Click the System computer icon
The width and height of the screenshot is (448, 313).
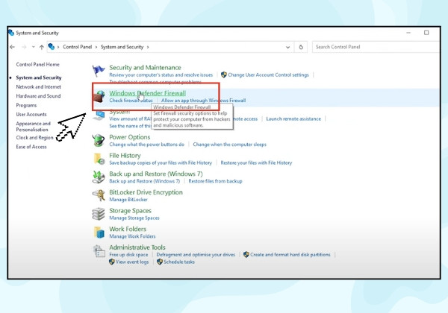99,116
